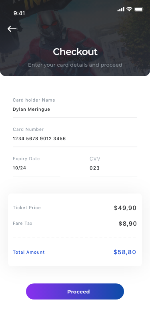
Task: Edit the Card holder Name field
Action: coord(75,107)
